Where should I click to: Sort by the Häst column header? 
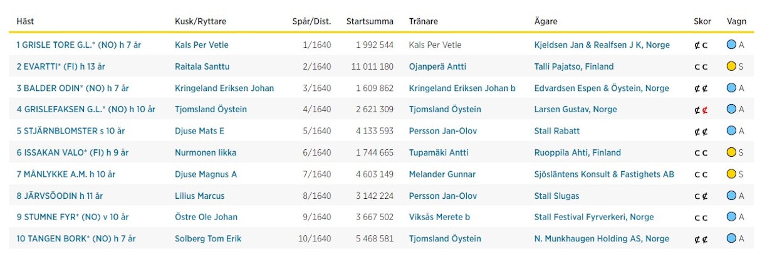tap(25, 21)
